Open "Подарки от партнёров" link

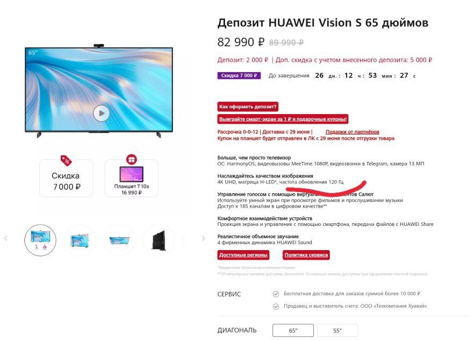pos(352,132)
